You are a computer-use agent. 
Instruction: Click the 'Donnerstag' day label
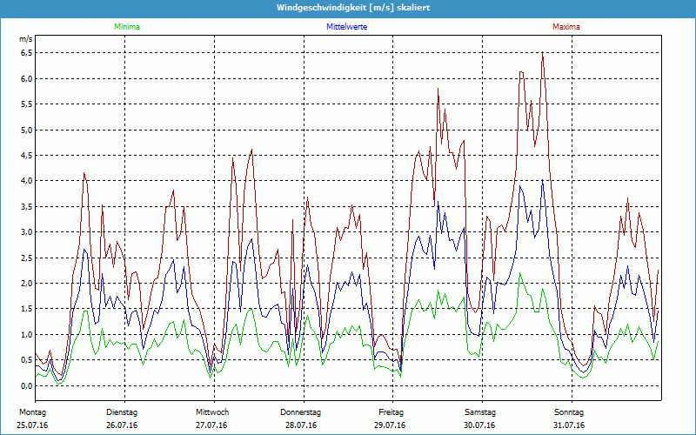pos(300,412)
